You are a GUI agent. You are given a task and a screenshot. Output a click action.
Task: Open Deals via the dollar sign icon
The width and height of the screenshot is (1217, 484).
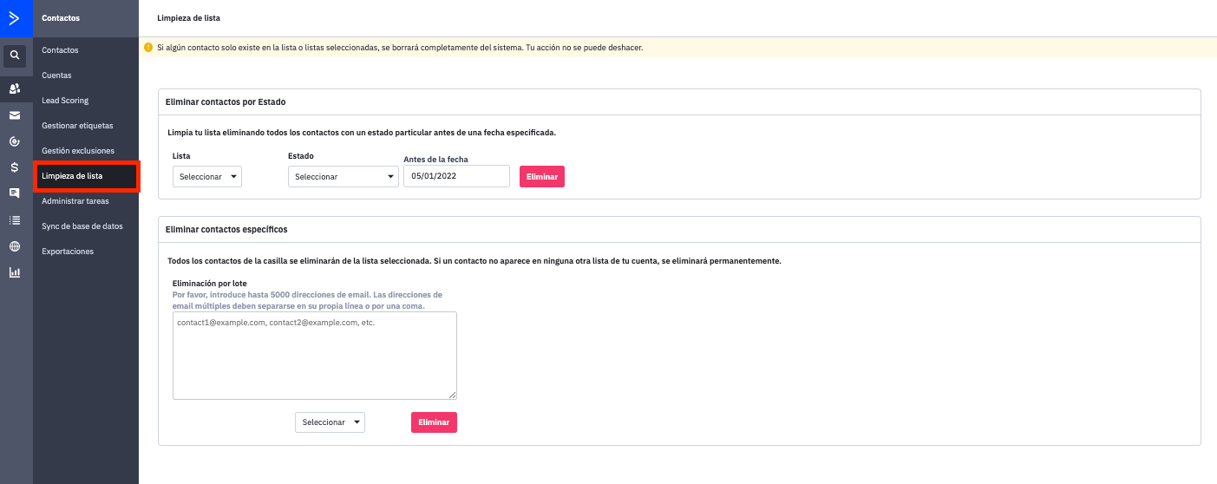[15, 167]
